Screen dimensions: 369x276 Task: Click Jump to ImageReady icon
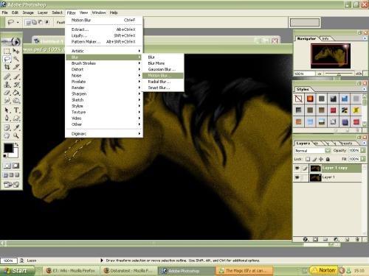[x=11, y=185]
